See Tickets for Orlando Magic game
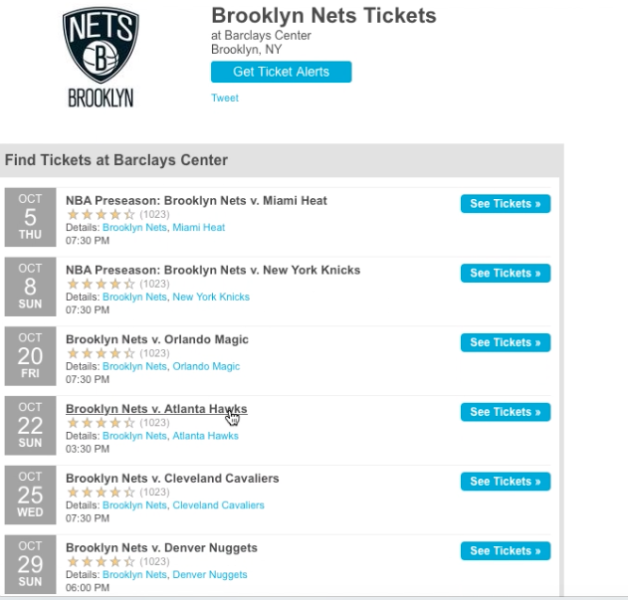 (x=506, y=342)
